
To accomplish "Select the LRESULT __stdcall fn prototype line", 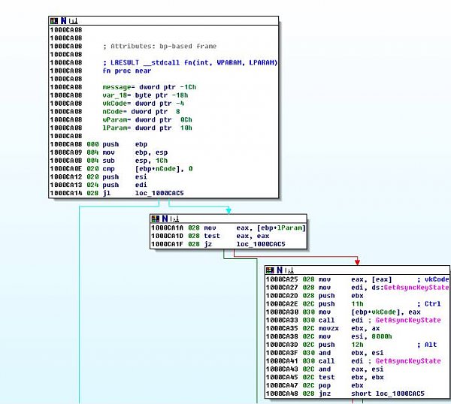I will (190, 62).
